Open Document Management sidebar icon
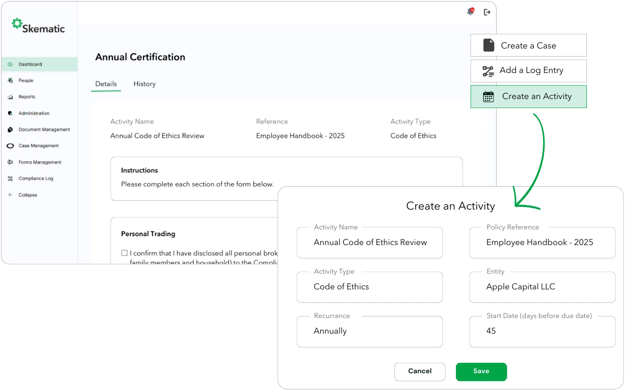This screenshot has width=626, height=391. click(10, 129)
